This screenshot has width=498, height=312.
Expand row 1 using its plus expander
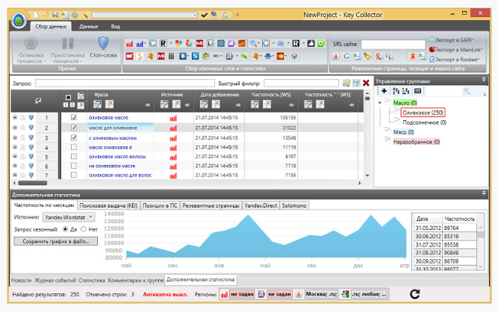coord(15,118)
